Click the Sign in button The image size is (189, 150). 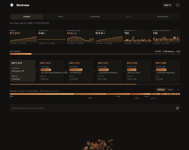coord(167,5)
